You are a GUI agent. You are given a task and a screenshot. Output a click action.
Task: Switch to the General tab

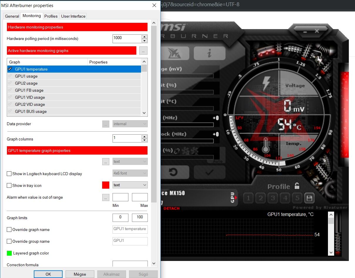[x=12, y=16]
